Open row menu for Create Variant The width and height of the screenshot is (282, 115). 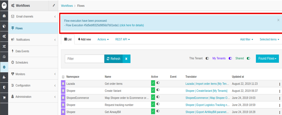point(279,91)
